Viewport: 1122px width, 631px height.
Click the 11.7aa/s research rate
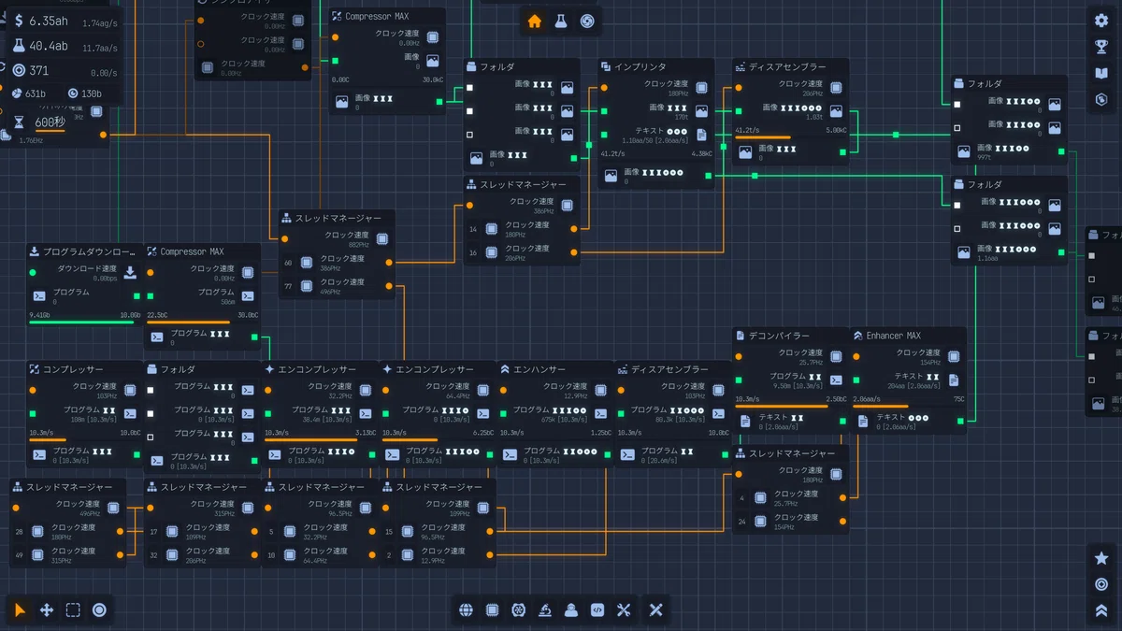point(99,48)
